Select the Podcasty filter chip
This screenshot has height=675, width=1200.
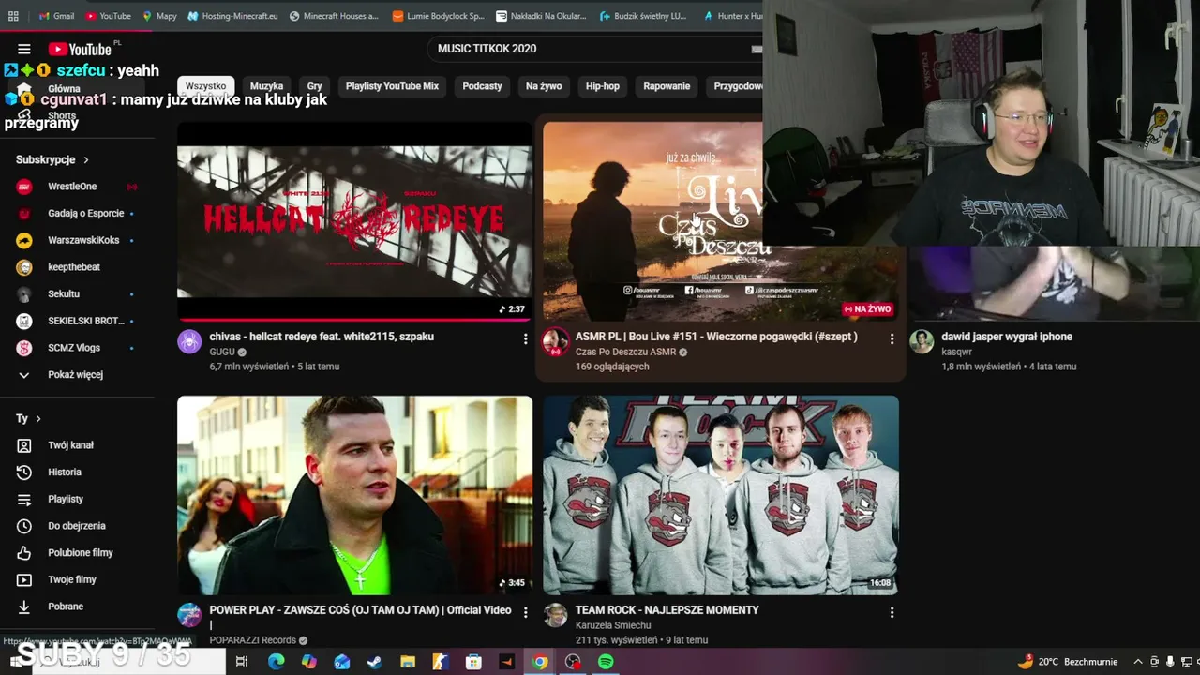click(482, 86)
